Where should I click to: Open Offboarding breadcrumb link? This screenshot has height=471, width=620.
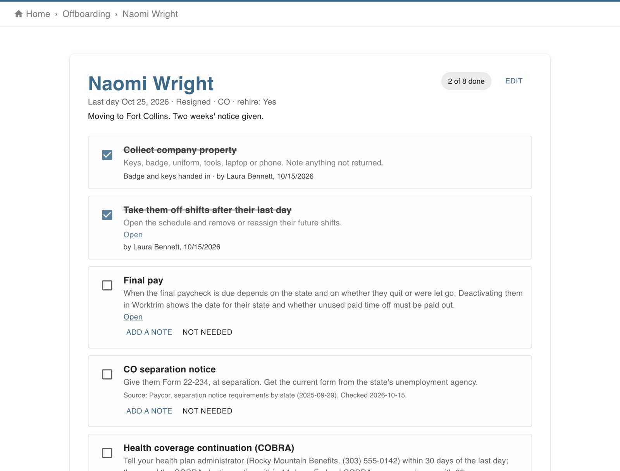(86, 14)
